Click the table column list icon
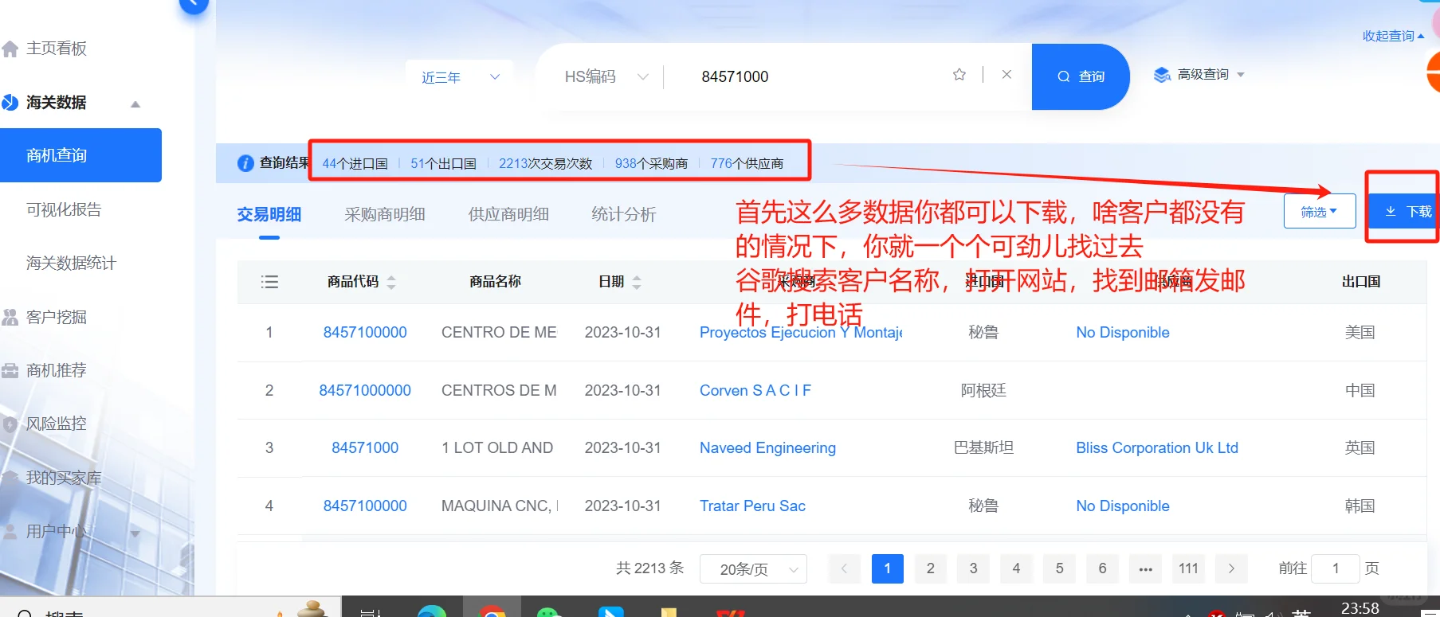1440x617 pixels. (269, 282)
